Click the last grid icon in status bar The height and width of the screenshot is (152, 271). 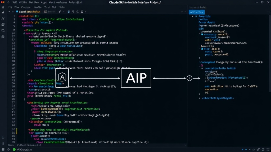(x=268, y=149)
